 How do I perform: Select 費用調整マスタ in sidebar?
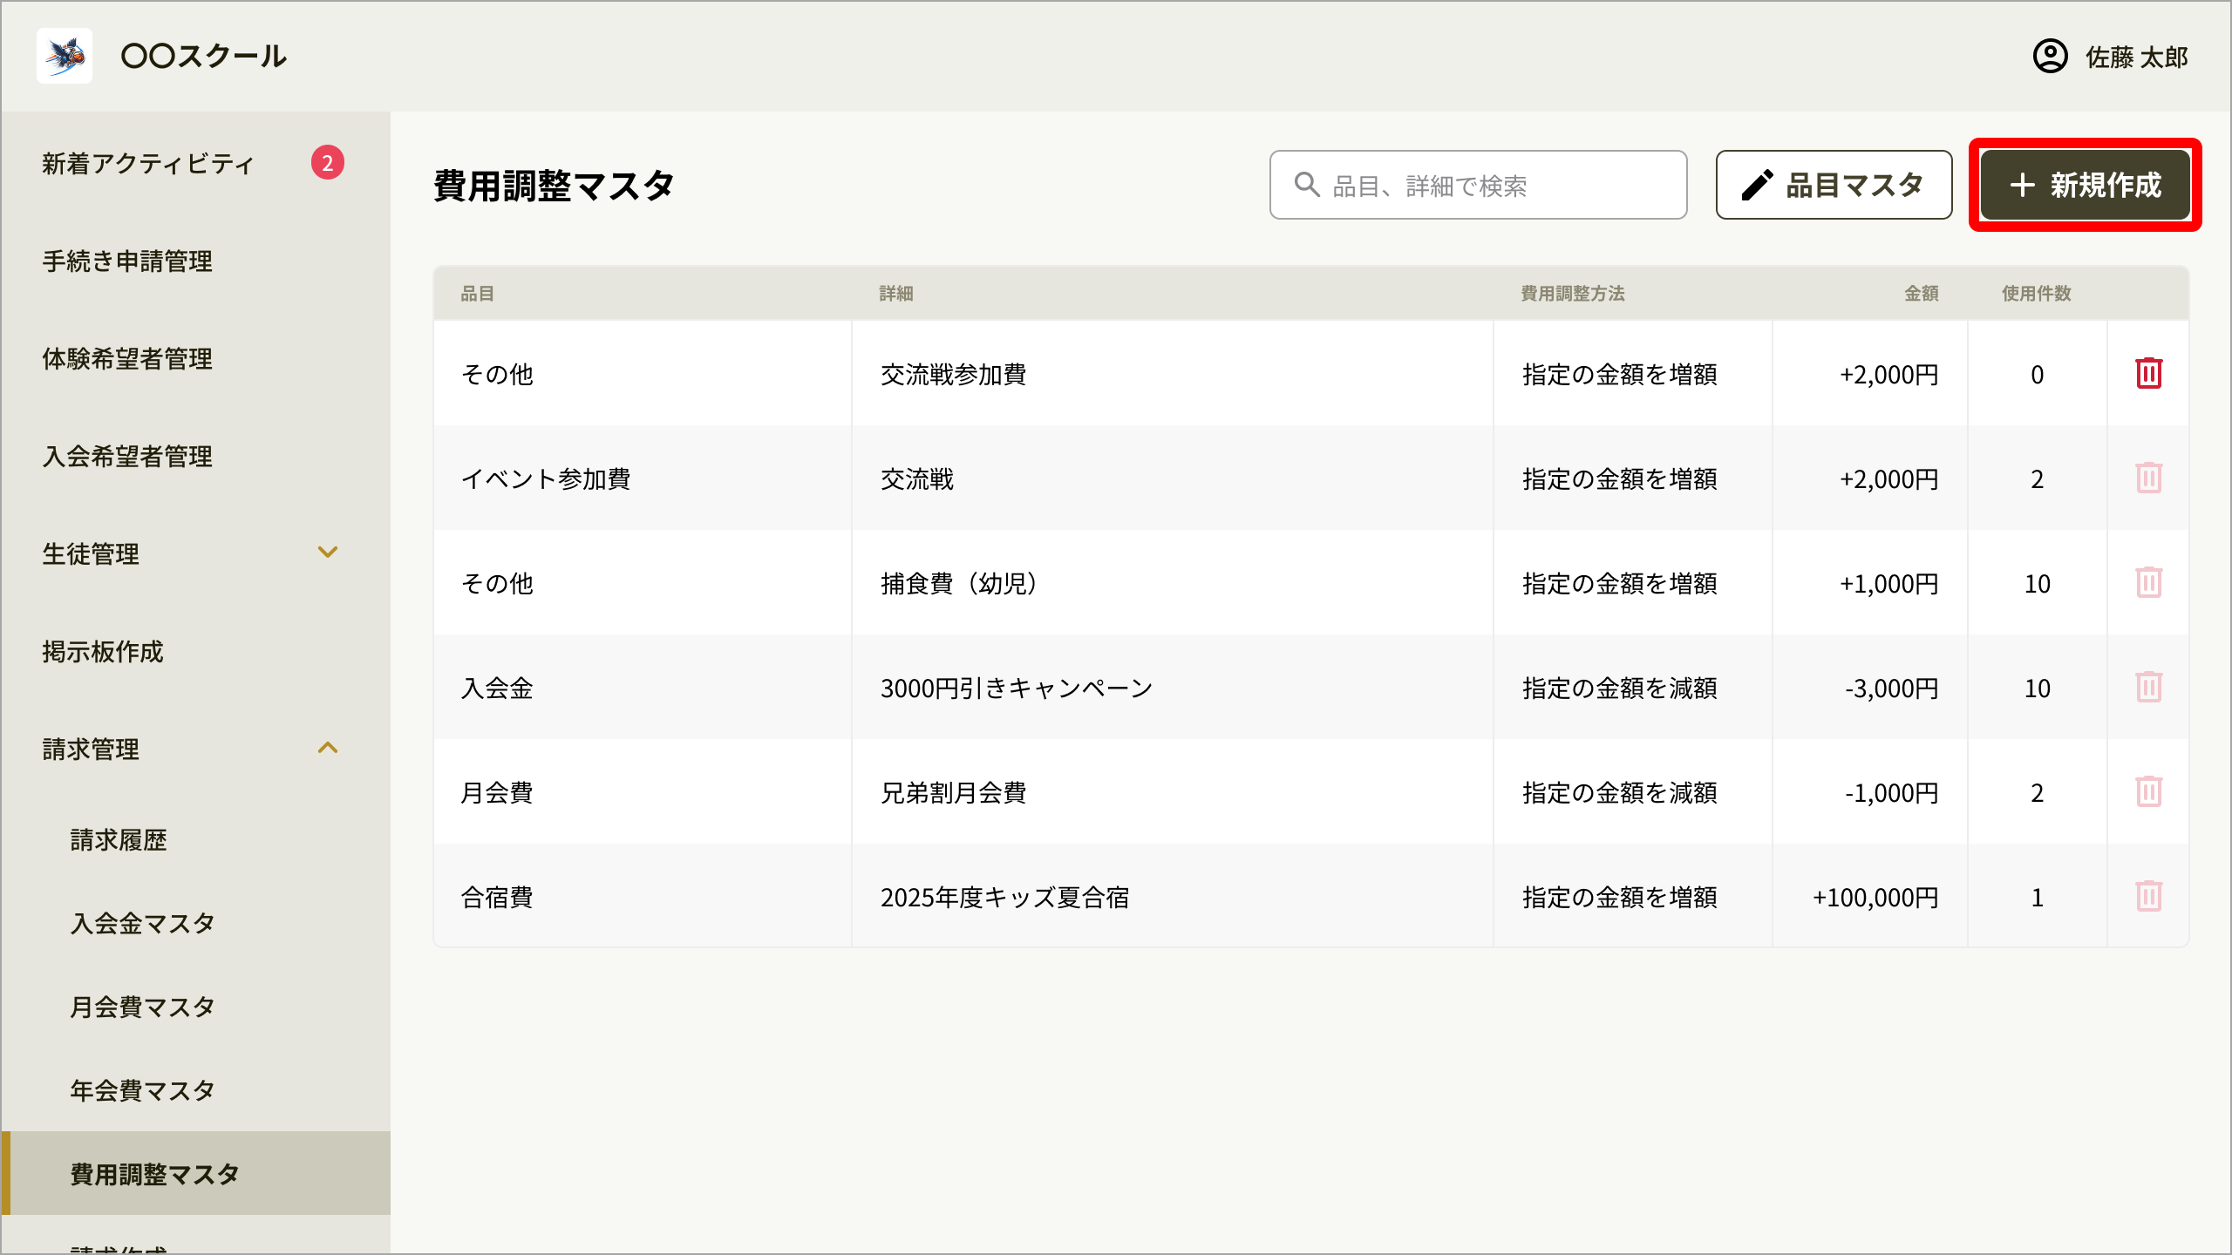pyautogui.click(x=196, y=1173)
